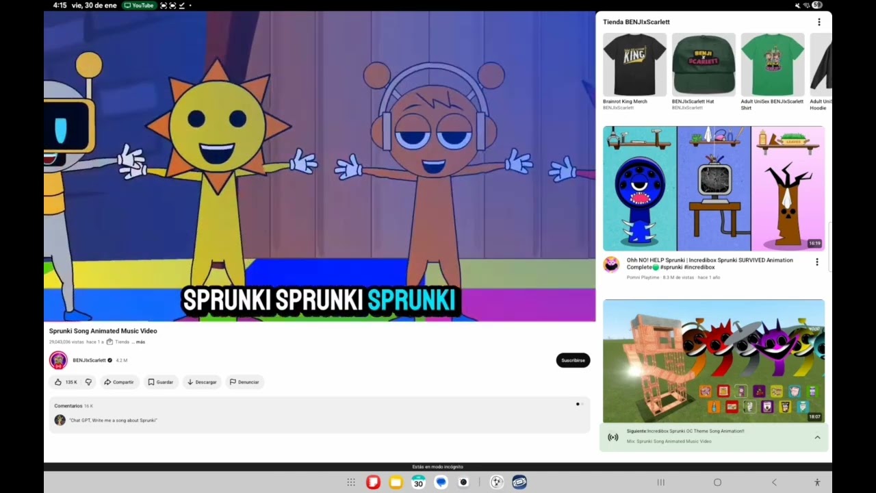This screenshot has width=876, height=493.
Task: Open Pomni Playtime channel avatar
Action: [x=611, y=264]
